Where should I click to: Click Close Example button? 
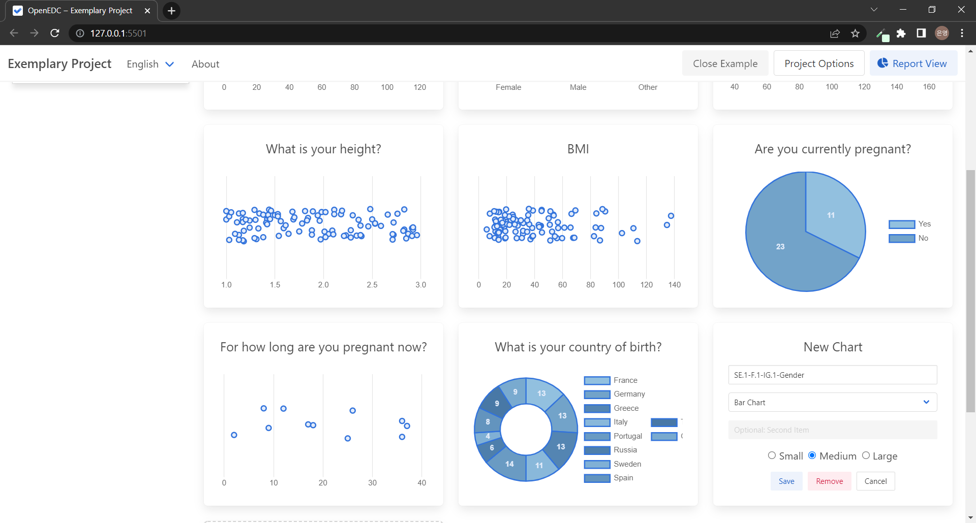point(725,63)
